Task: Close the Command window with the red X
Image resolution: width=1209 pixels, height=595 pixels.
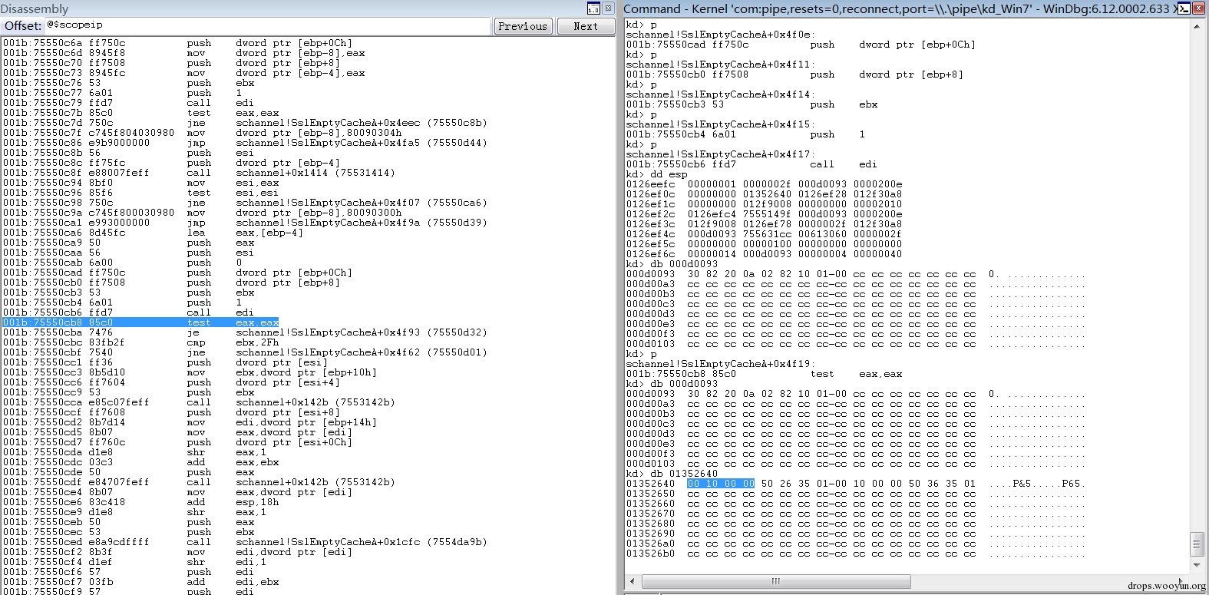Action: [1198, 8]
